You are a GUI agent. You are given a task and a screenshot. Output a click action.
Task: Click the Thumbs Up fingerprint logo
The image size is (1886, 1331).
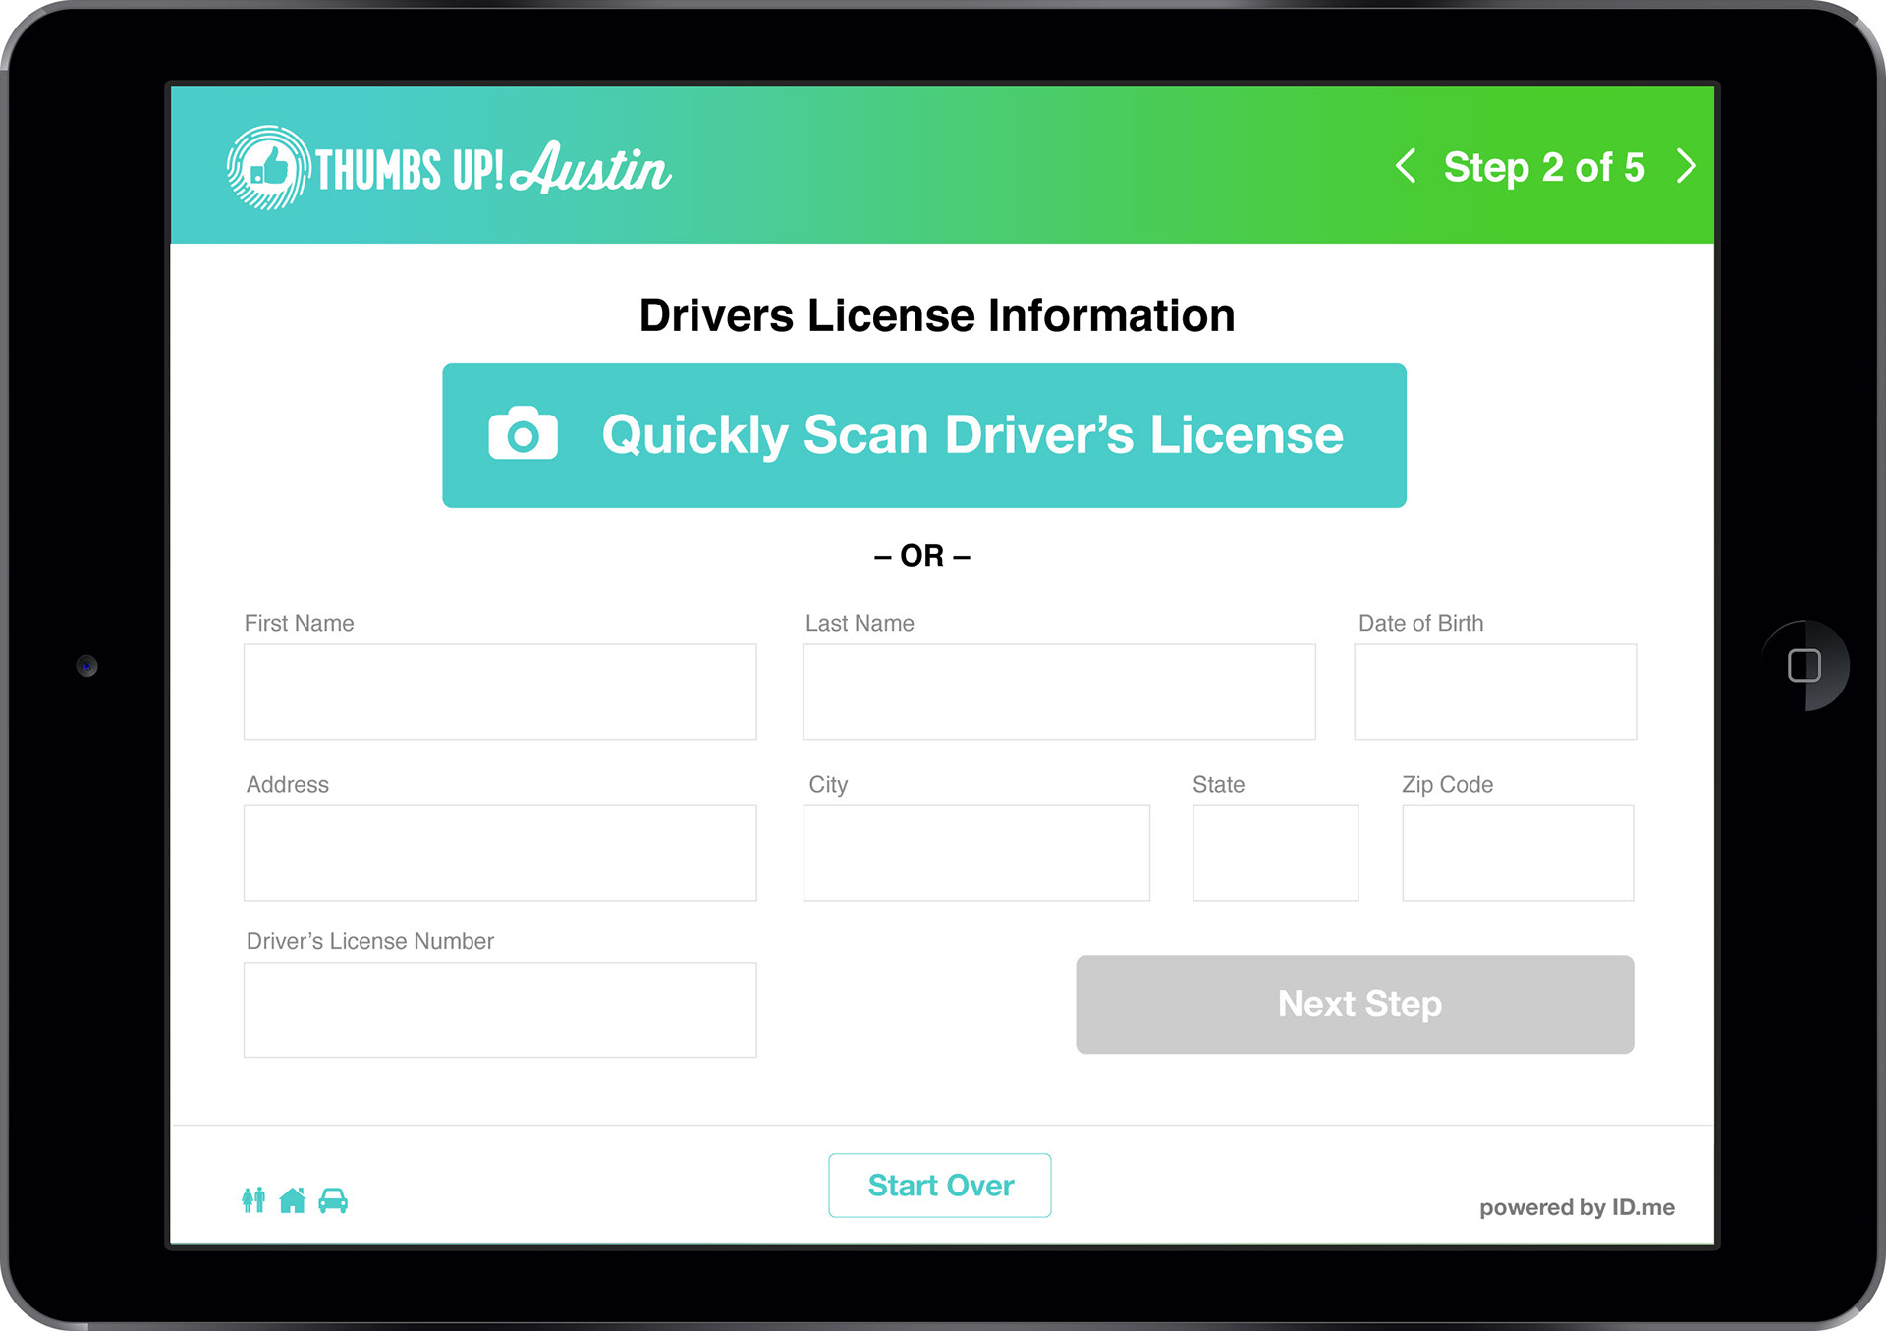[267, 168]
